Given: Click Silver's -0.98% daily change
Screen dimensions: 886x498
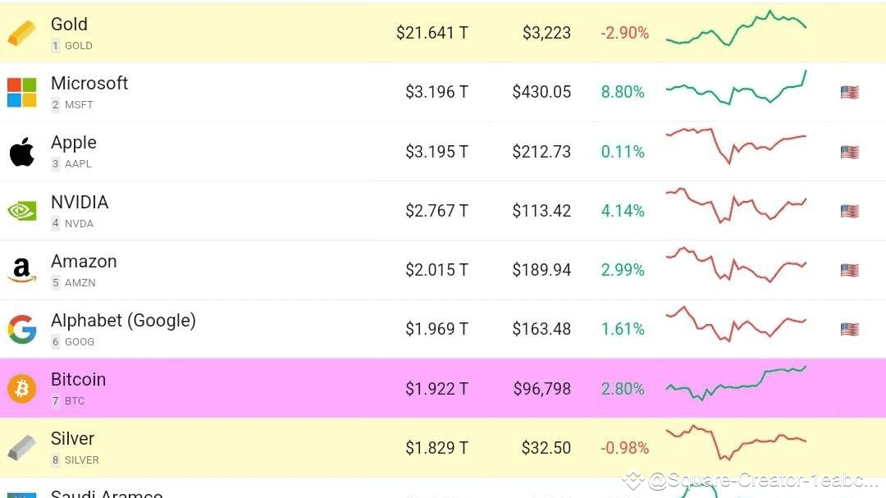Looking at the screenshot, I should pyautogui.click(x=624, y=448).
